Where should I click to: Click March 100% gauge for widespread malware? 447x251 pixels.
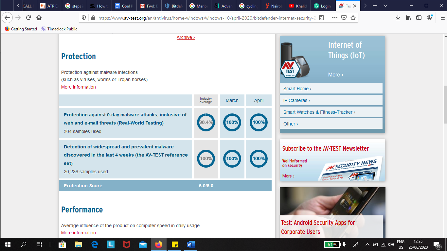(232, 159)
